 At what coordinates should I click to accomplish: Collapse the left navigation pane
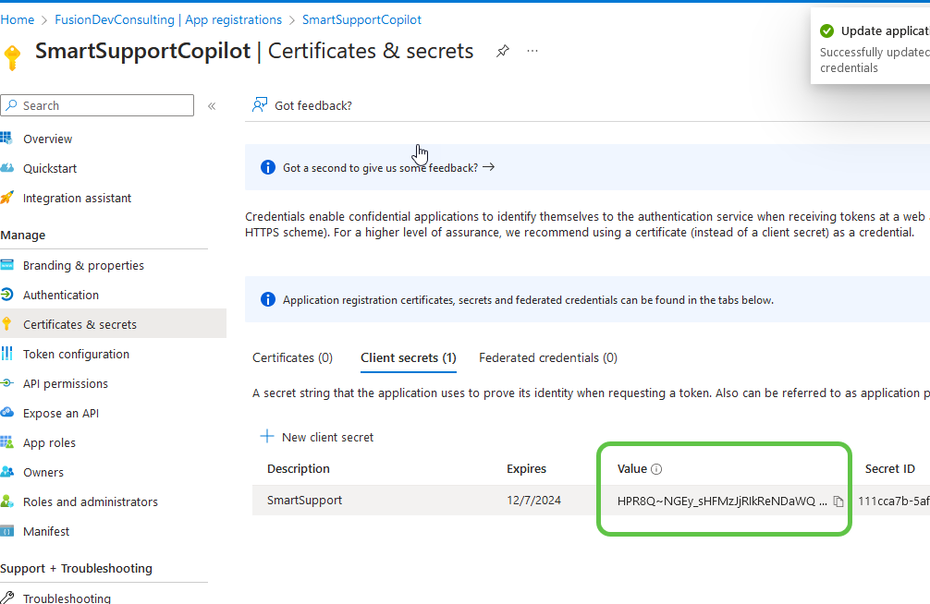pyautogui.click(x=212, y=104)
